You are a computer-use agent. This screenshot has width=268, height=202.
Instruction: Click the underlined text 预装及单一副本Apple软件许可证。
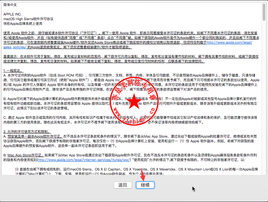tap(35, 137)
